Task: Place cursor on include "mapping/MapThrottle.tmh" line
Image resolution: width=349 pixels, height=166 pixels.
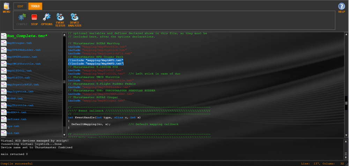Action: point(97,47)
